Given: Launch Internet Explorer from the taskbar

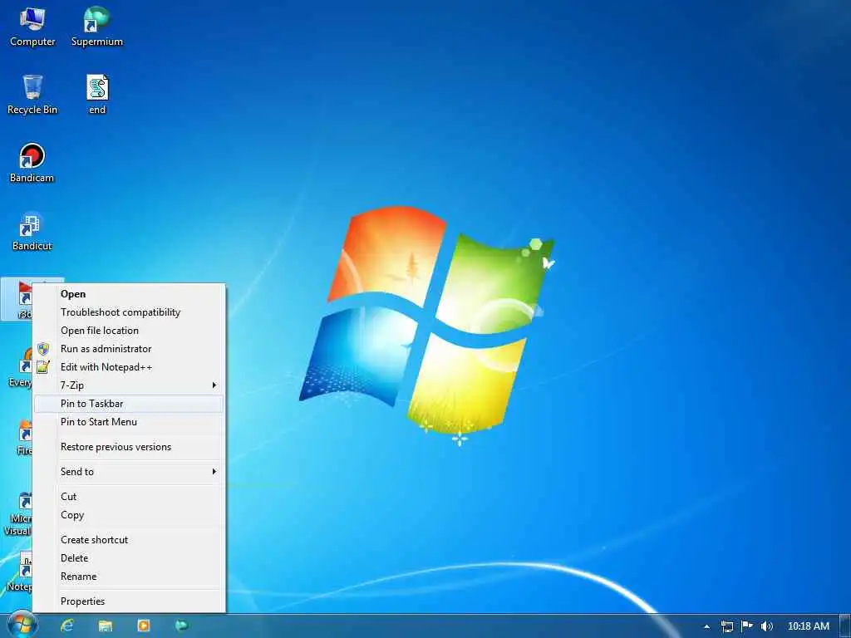Looking at the screenshot, I should (x=67, y=626).
